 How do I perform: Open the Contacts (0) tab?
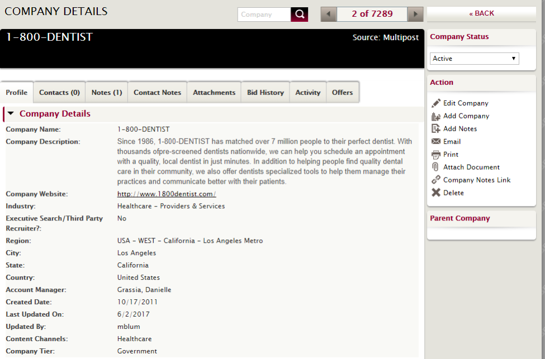click(59, 92)
